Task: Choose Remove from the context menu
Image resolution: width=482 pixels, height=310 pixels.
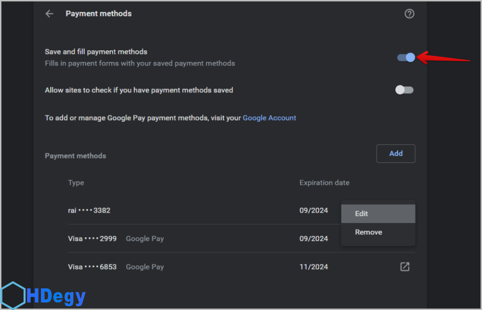Action: [x=369, y=232]
